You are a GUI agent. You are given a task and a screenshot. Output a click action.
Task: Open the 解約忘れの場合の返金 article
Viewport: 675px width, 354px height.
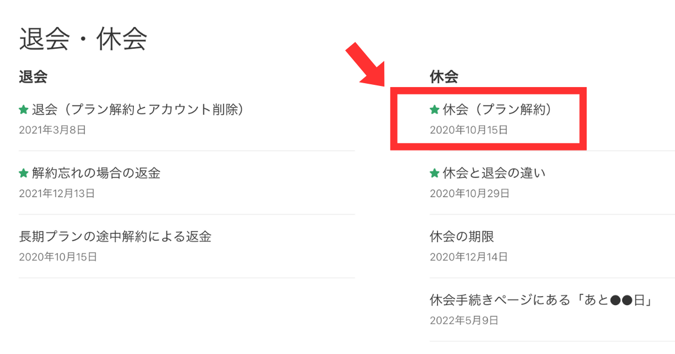click(x=96, y=173)
